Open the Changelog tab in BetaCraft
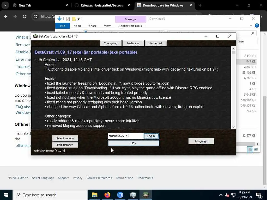Viewport: 267px width, 200px height. click(111, 43)
